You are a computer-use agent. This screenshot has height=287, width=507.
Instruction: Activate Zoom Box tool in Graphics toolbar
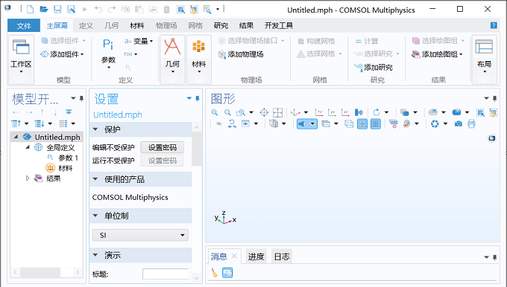pos(241,112)
